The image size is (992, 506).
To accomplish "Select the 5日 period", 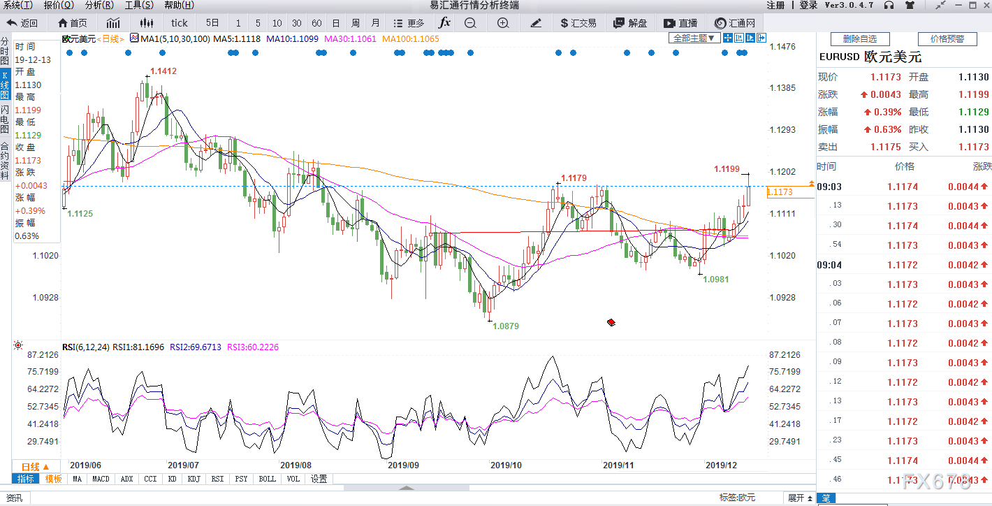I will coord(212,23).
